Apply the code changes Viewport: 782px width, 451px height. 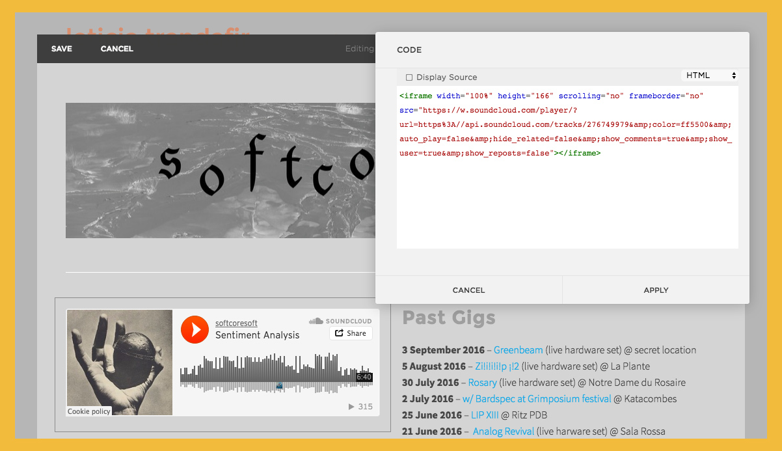(x=656, y=290)
